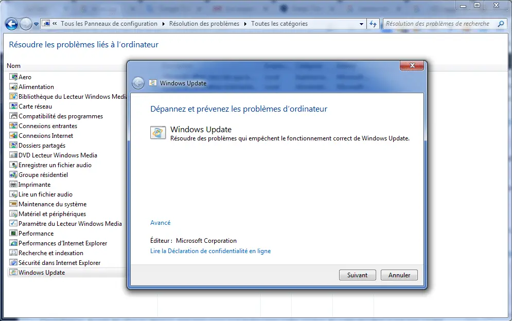Click the Dossiers partagés icon
The image size is (512, 321).
tap(13, 146)
